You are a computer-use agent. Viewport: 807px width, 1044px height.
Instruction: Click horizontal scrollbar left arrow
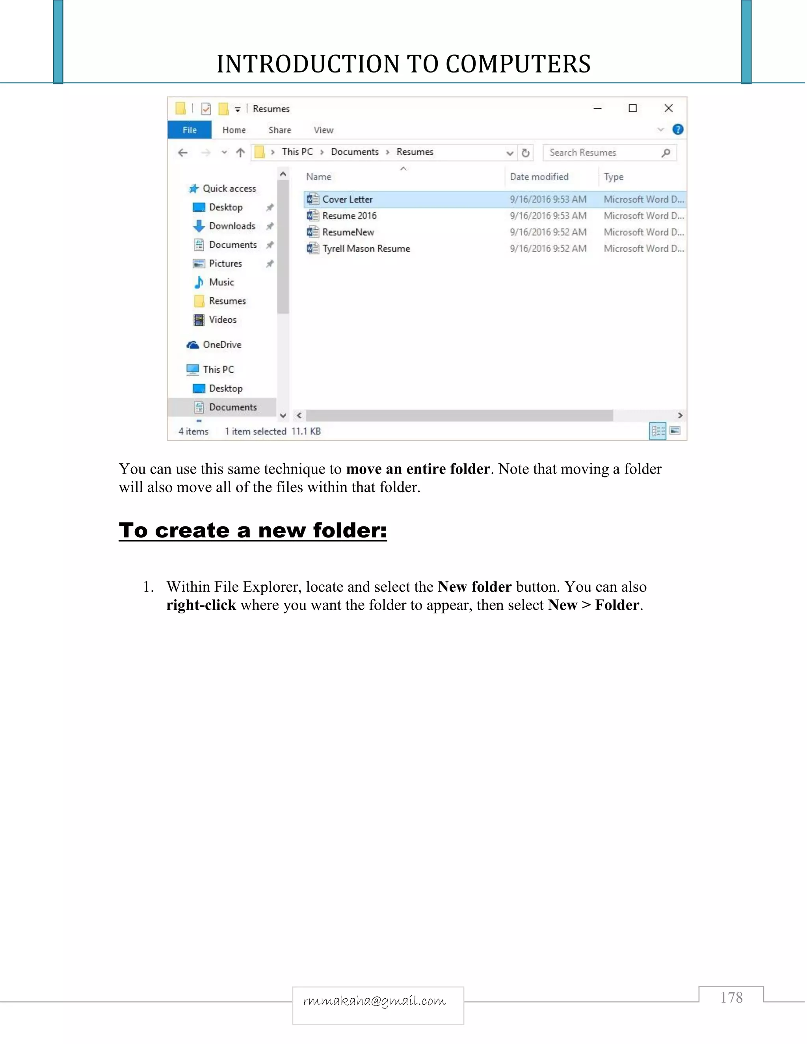tap(299, 415)
